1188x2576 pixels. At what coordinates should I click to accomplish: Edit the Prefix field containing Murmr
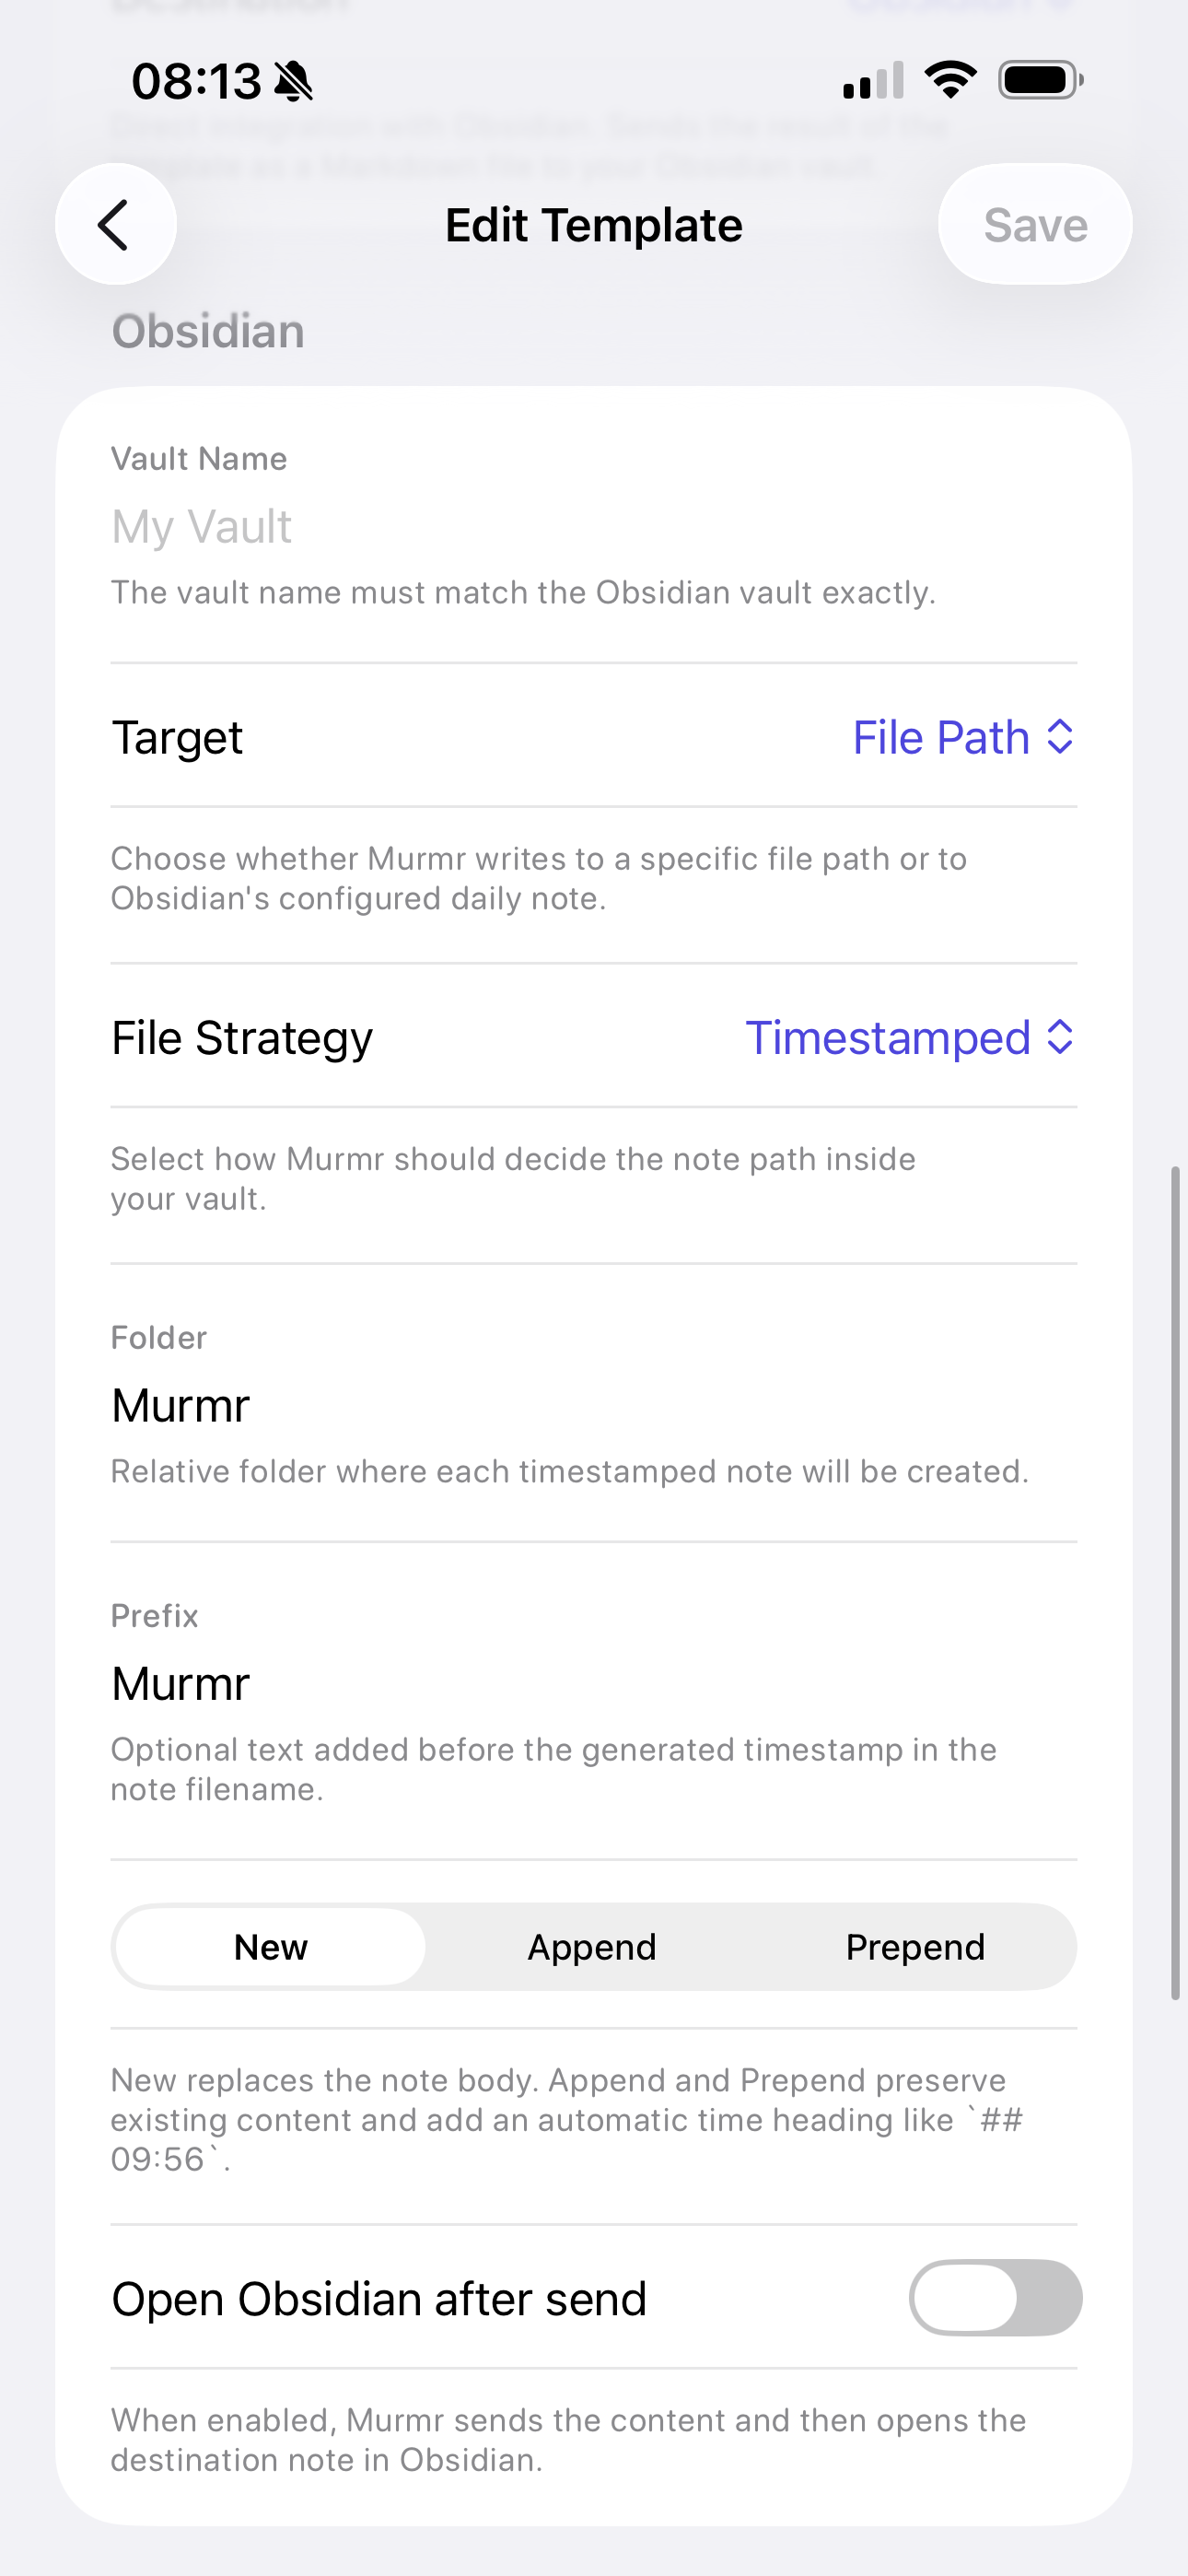pyautogui.click(x=594, y=1683)
